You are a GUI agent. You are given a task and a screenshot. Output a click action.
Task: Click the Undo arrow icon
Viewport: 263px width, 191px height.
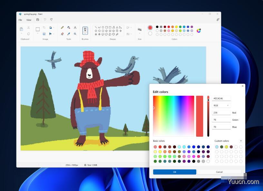click(x=45, y=20)
